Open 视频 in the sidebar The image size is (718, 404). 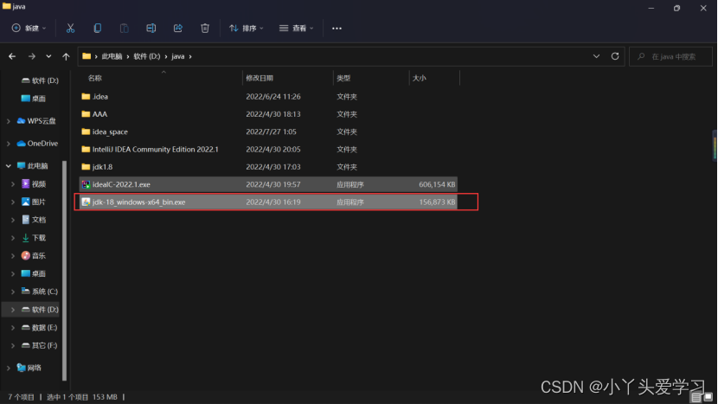(x=34, y=184)
